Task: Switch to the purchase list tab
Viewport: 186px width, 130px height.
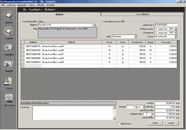Action: click(x=142, y=14)
